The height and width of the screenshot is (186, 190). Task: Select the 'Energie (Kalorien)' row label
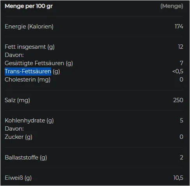click(29, 27)
